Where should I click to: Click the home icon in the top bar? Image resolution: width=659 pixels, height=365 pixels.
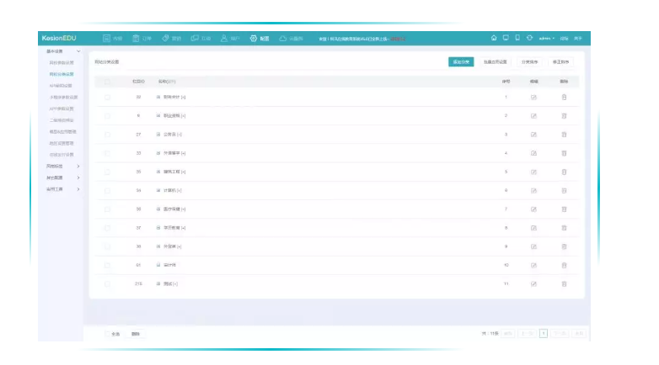(494, 38)
